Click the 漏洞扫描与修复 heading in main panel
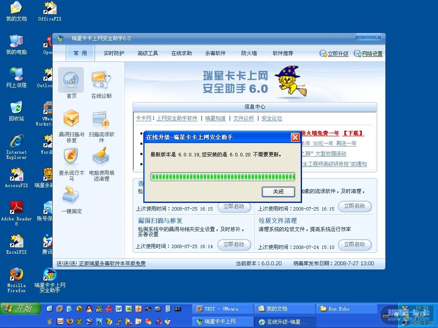438x328 pixels. [x=160, y=221]
